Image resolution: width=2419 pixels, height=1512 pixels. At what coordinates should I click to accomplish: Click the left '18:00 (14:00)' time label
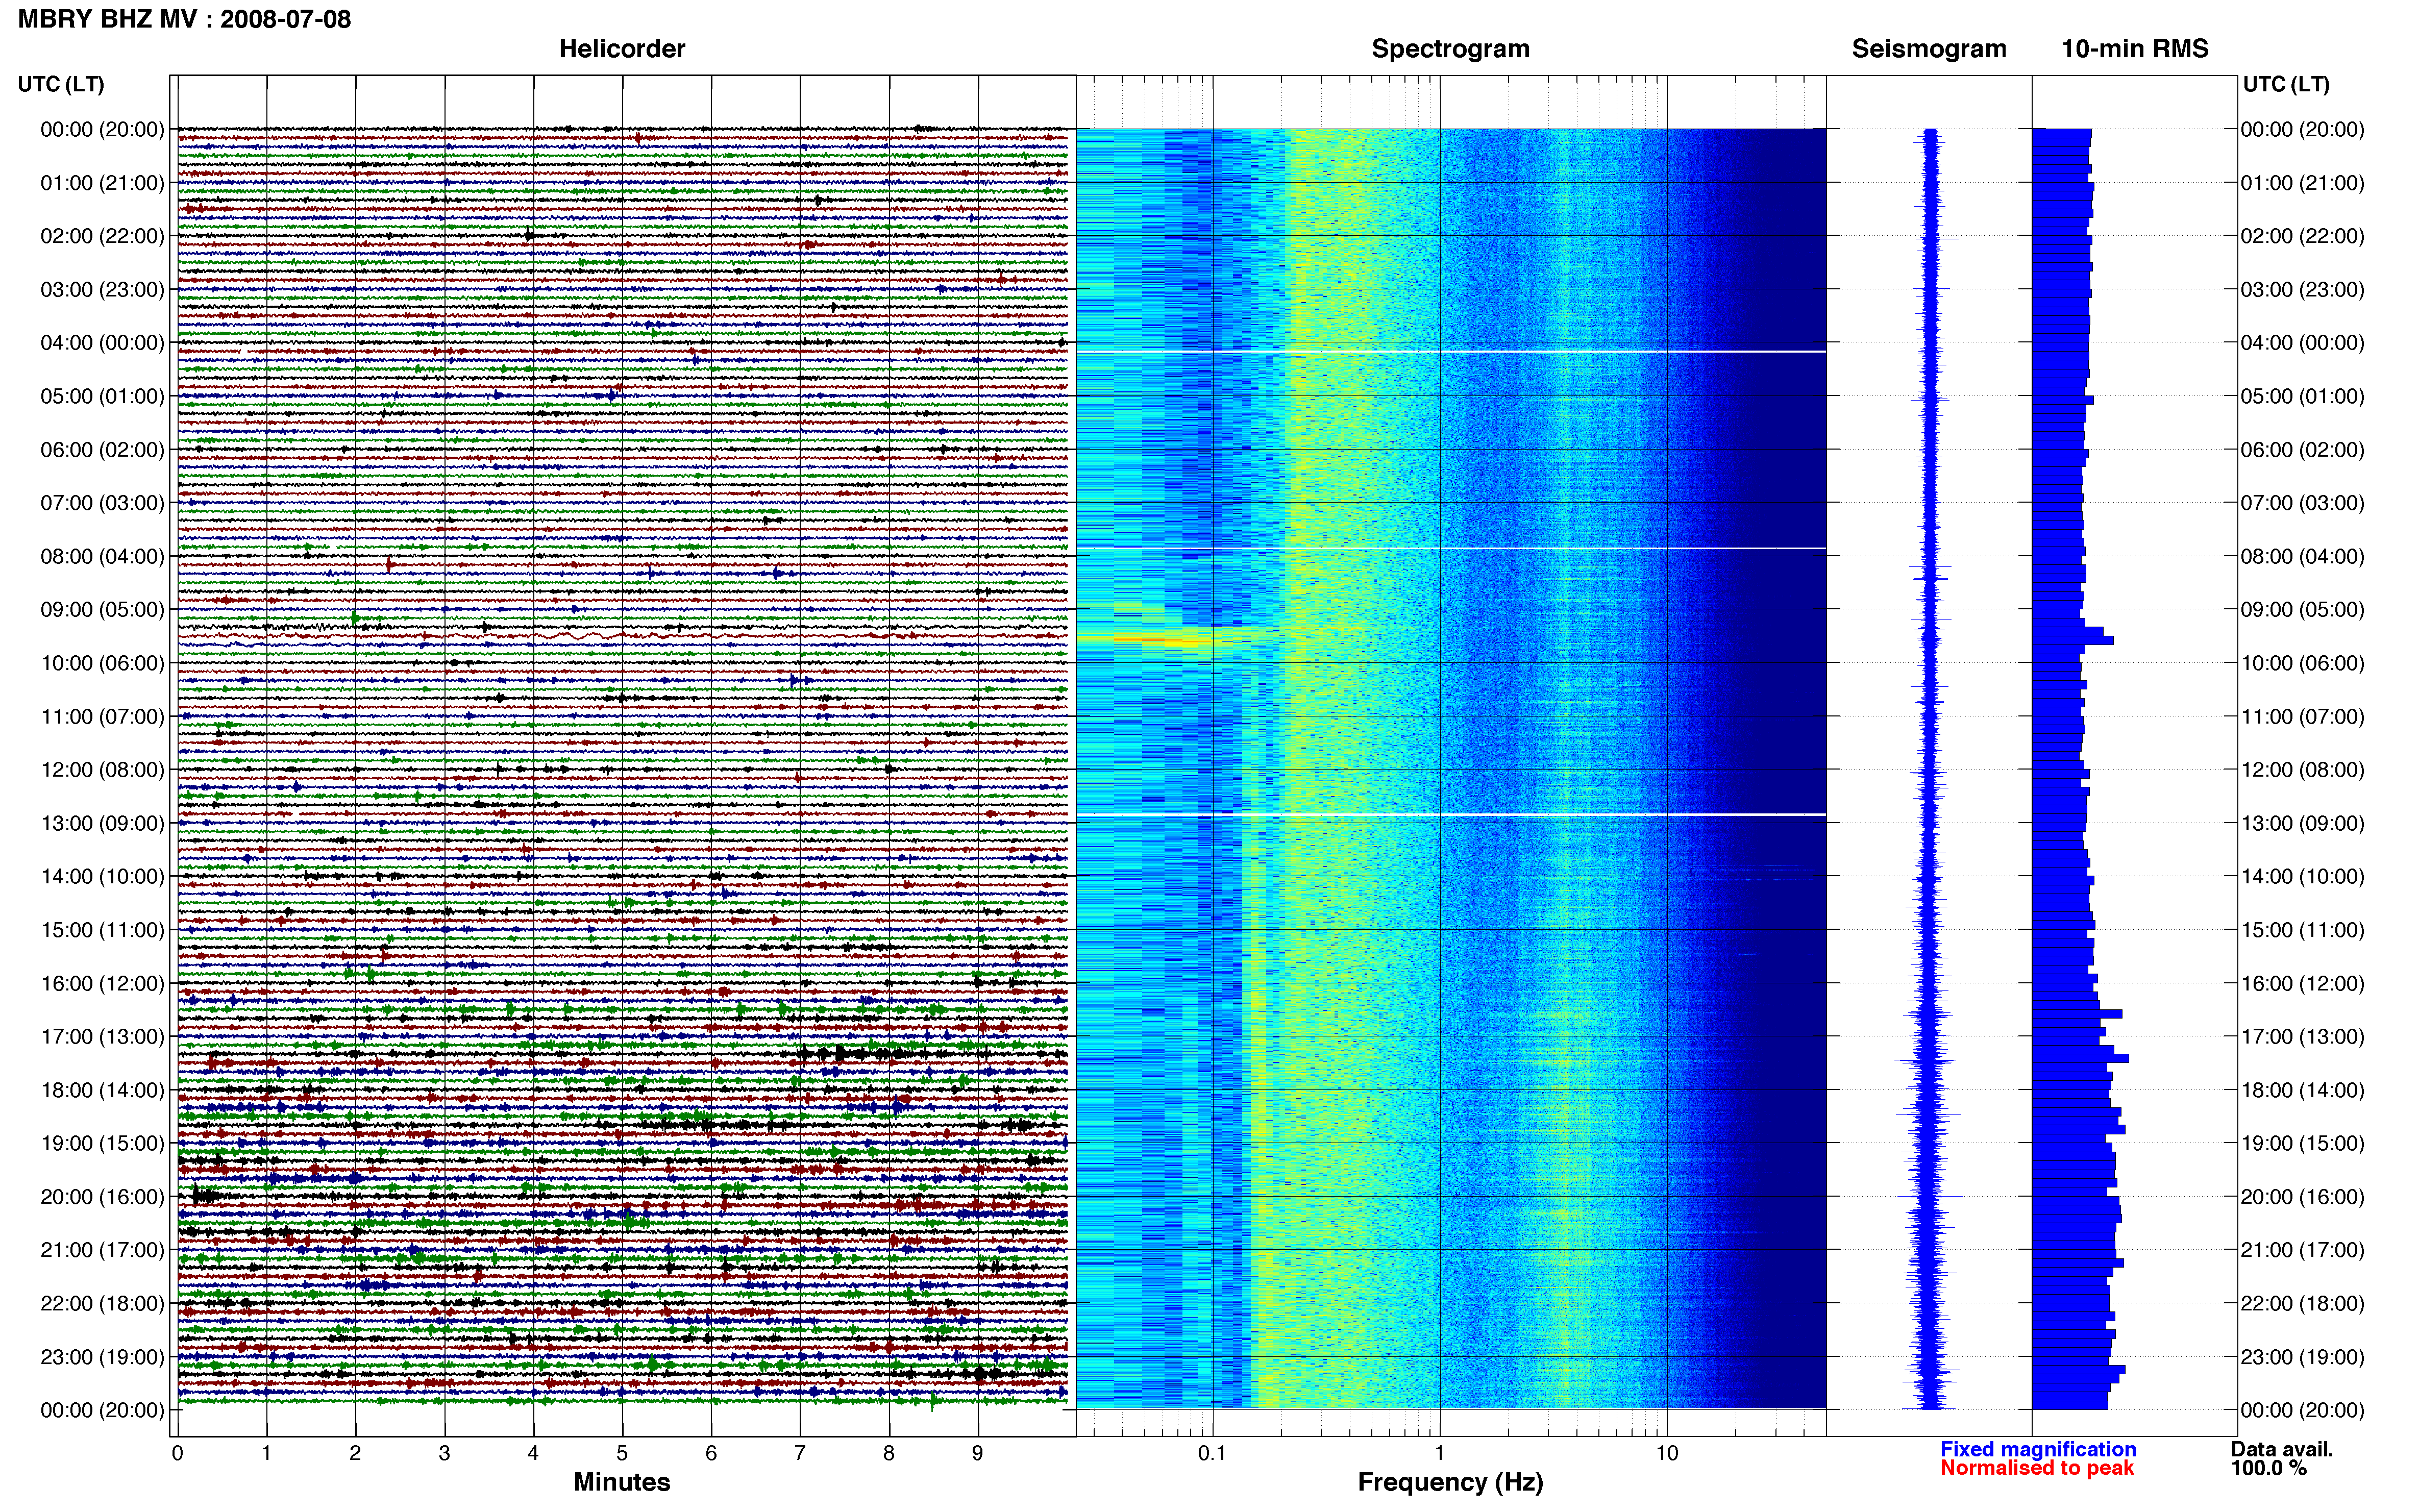(x=102, y=1090)
